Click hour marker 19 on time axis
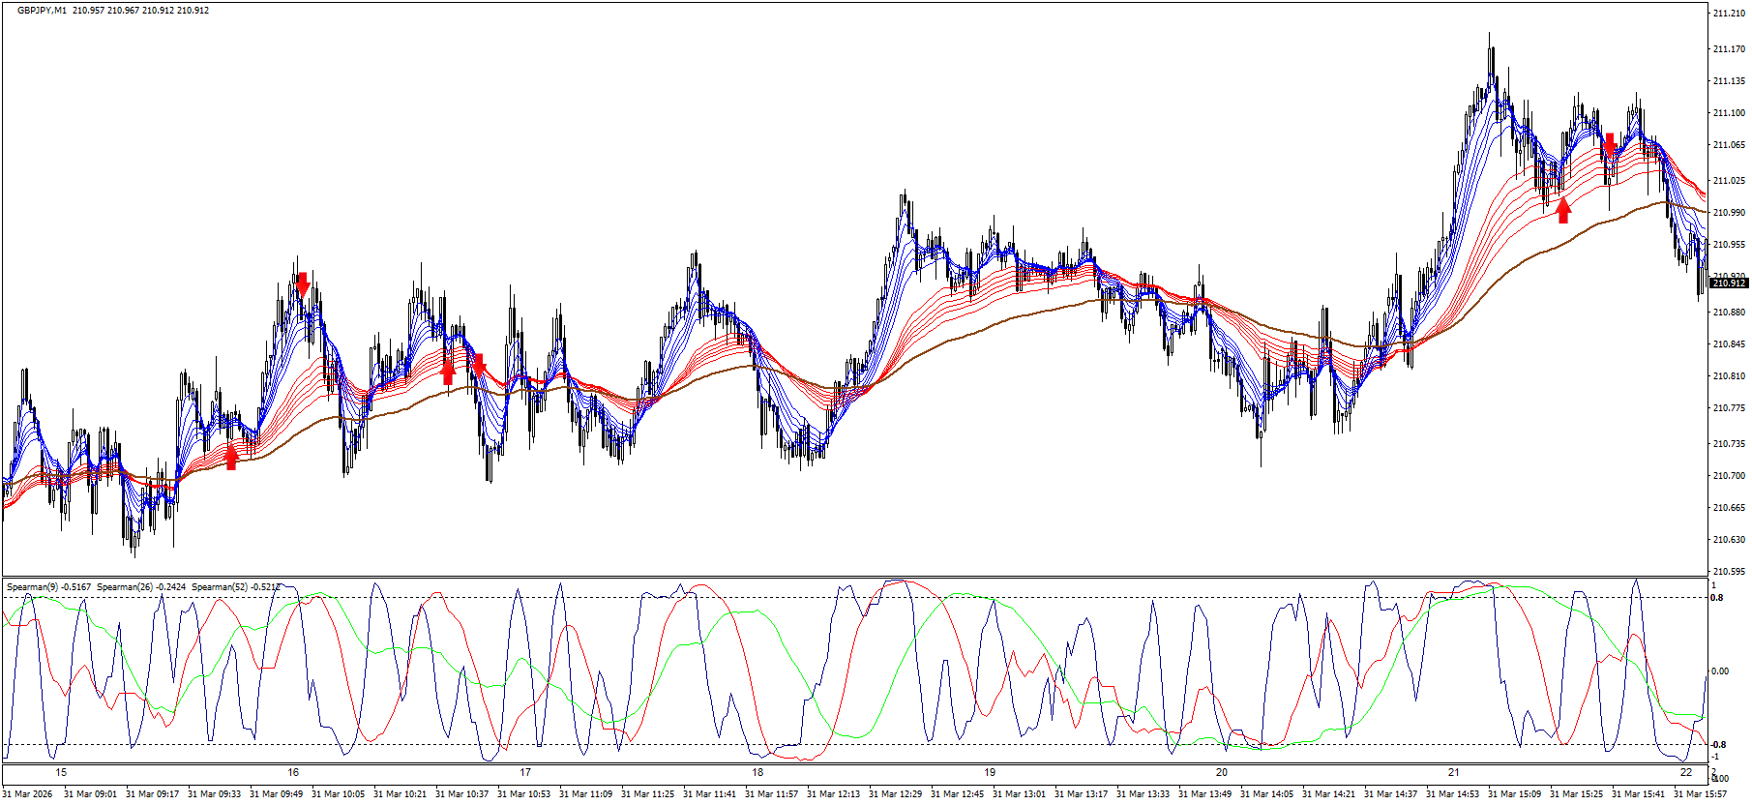The height and width of the screenshot is (805, 1752). pos(990,772)
